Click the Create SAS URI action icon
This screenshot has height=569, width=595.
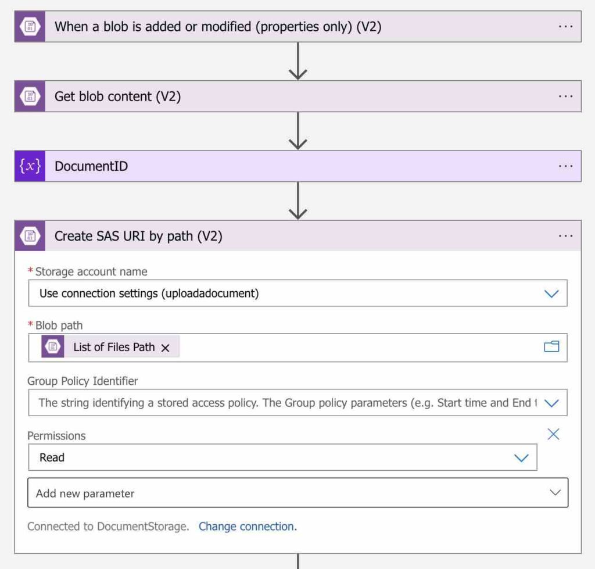tap(28, 236)
